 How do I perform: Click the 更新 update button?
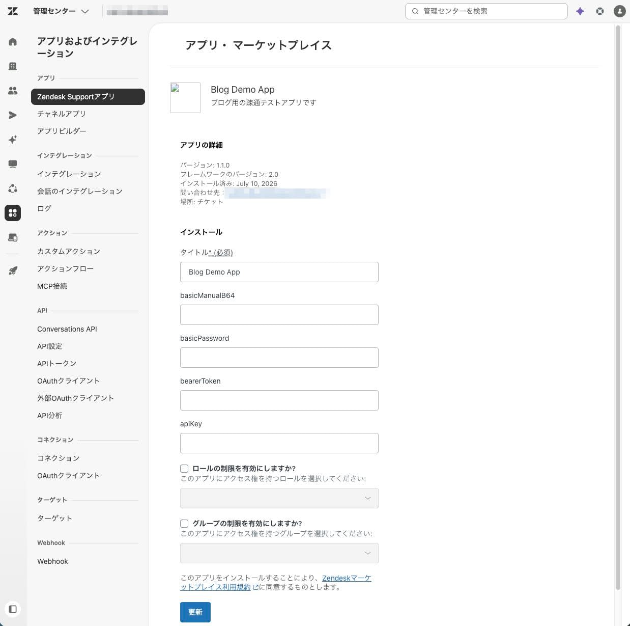tap(195, 612)
